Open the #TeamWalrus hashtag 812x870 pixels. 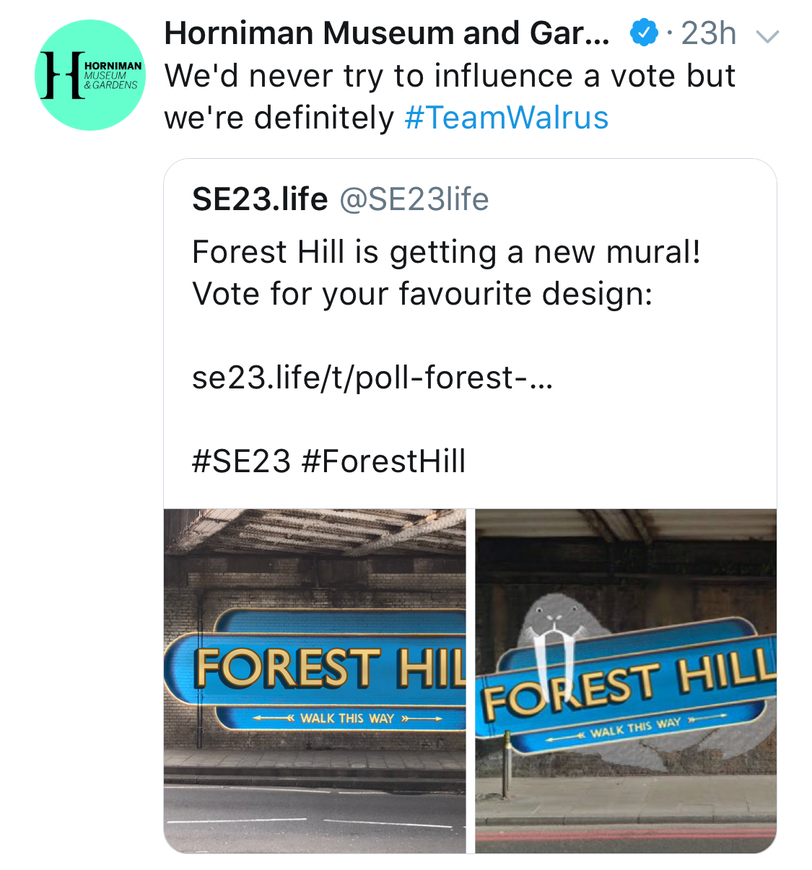(x=507, y=118)
